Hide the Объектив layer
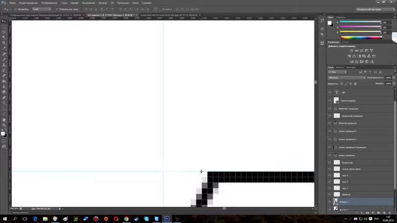 pos(329,195)
